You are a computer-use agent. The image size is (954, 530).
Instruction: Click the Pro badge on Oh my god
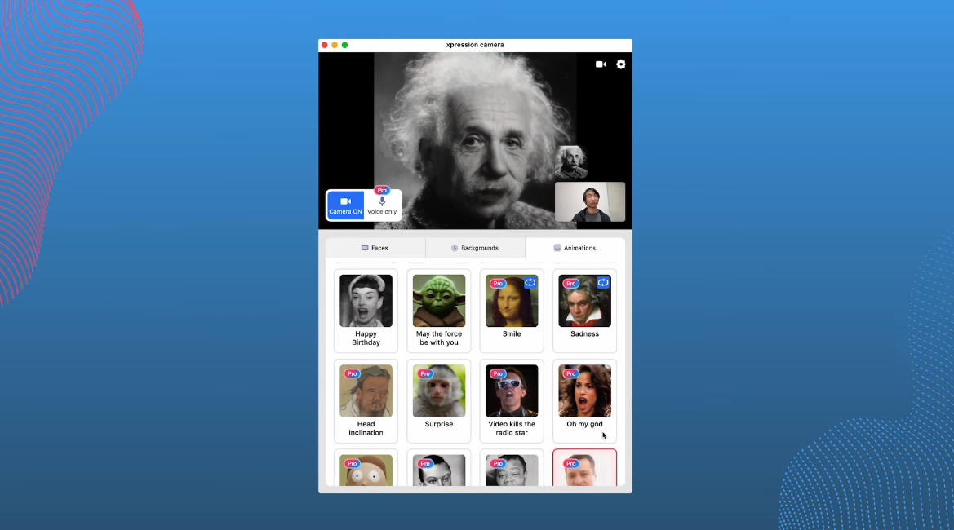[x=570, y=373]
